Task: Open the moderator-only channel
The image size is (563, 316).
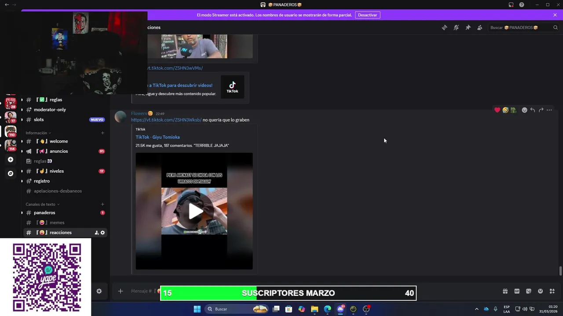Action: (65, 110)
